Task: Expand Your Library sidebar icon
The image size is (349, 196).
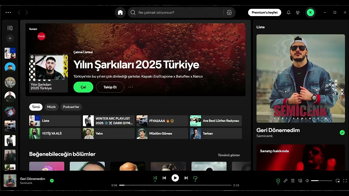Action: [x=10, y=28]
